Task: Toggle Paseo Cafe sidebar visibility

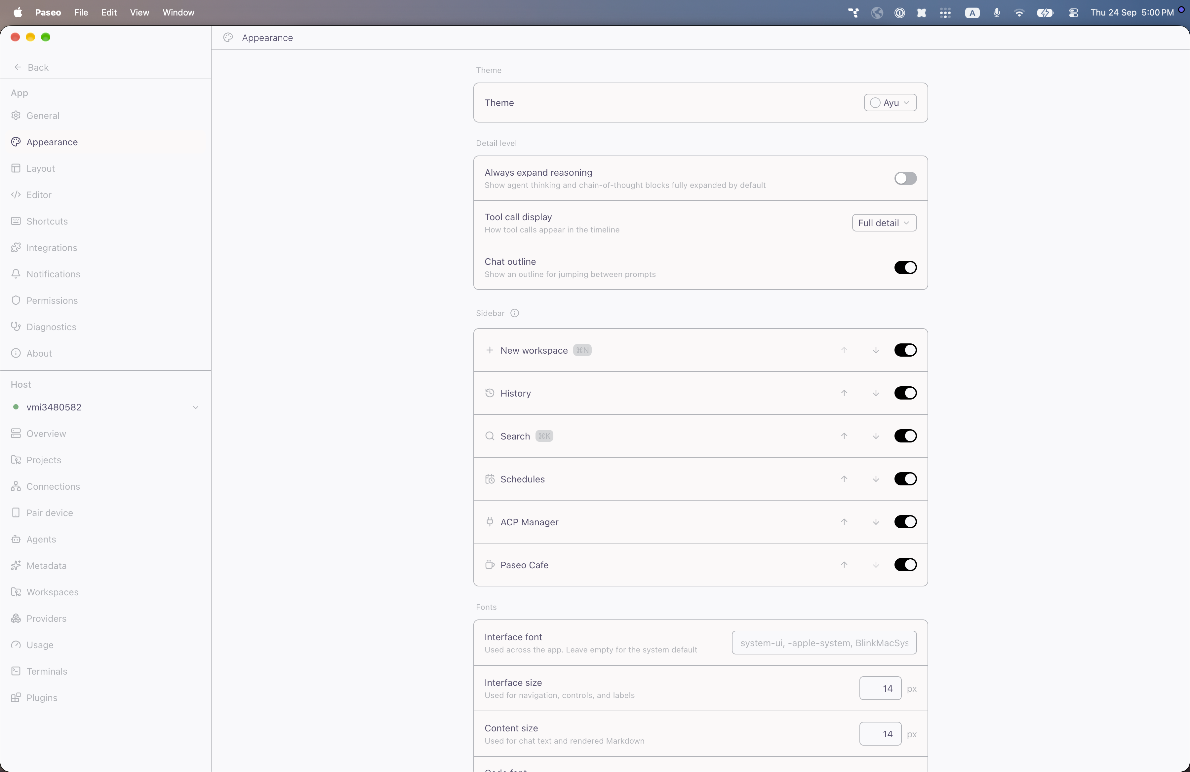Action: [x=905, y=565]
